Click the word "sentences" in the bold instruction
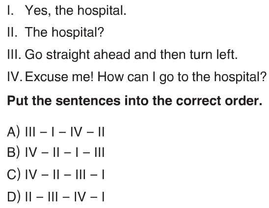 click(88, 101)
